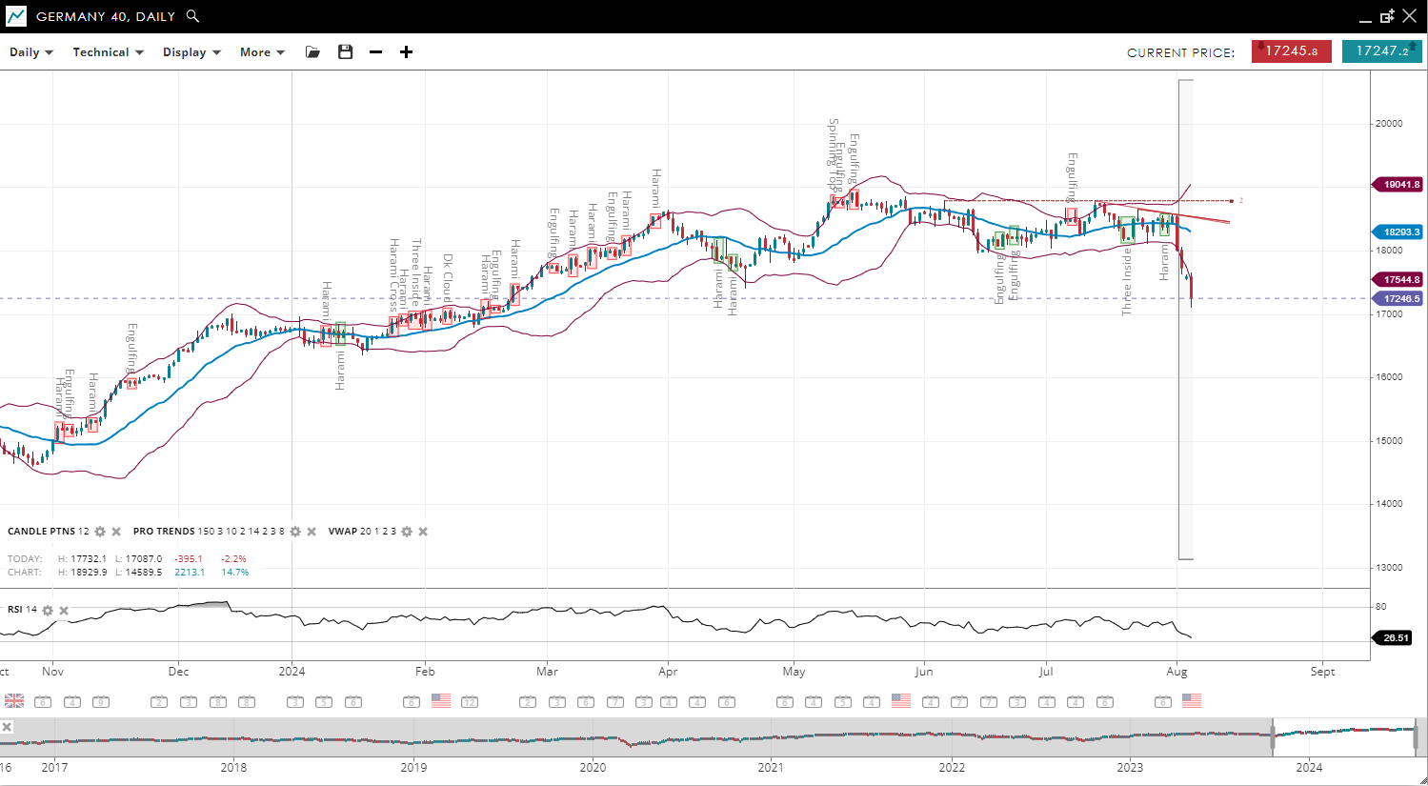
Task: Remove the VWAP indicator from chart
Action: pos(423,532)
